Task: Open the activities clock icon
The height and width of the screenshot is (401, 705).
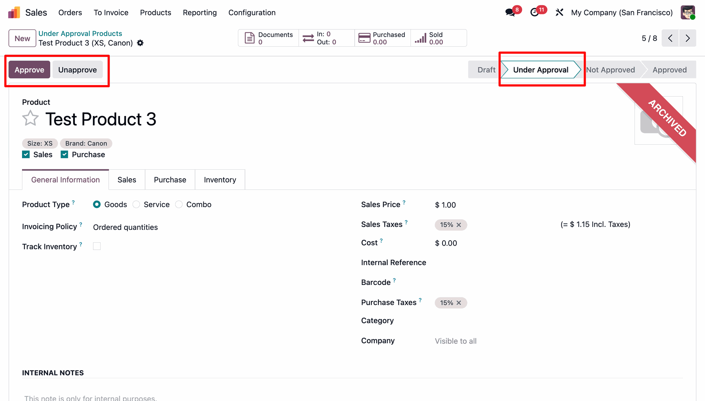Action: pyautogui.click(x=535, y=12)
